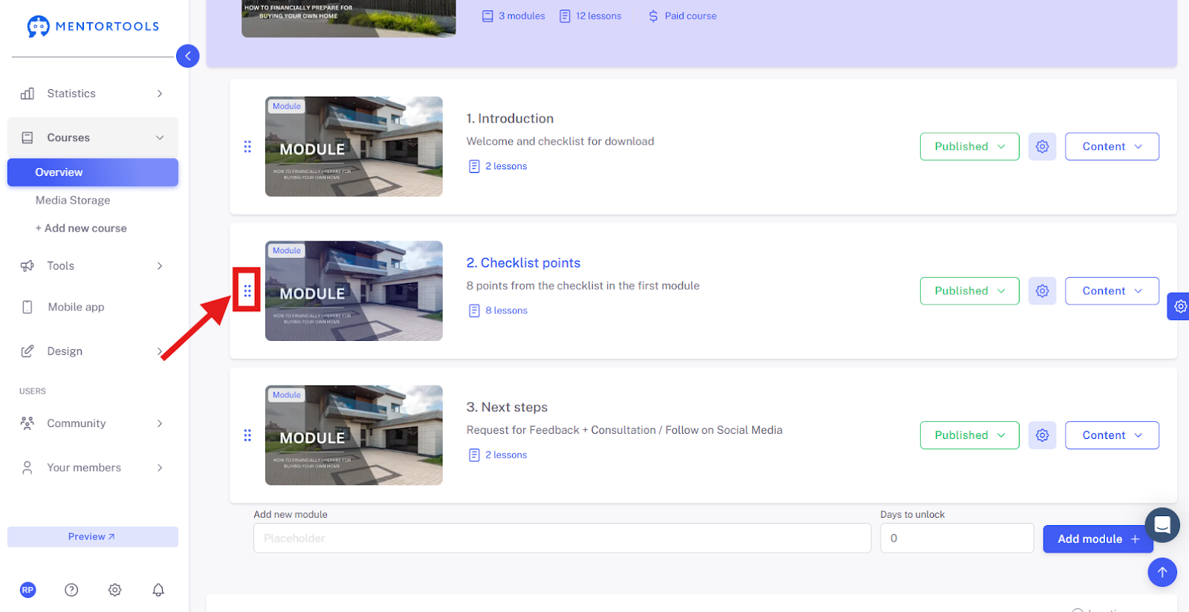
Task: Open settings gear for Introduction module
Action: pyautogui.click(x=1043, y=146)
